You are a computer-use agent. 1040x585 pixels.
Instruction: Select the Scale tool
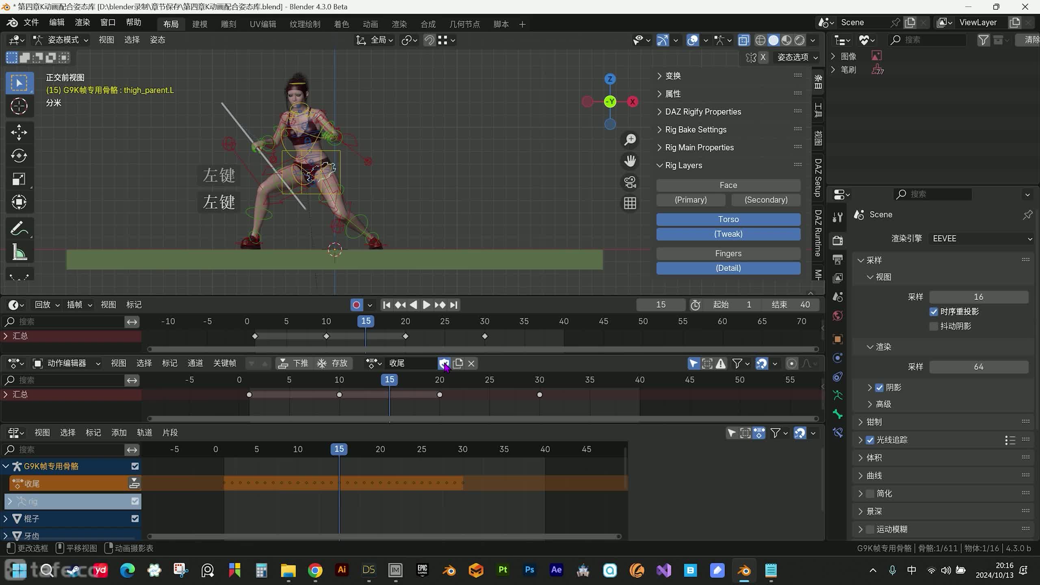coord(19,179)
